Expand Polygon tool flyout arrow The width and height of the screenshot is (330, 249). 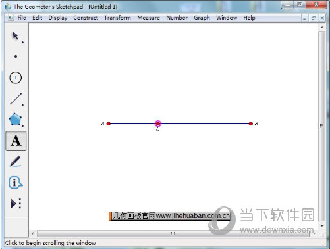22,126
